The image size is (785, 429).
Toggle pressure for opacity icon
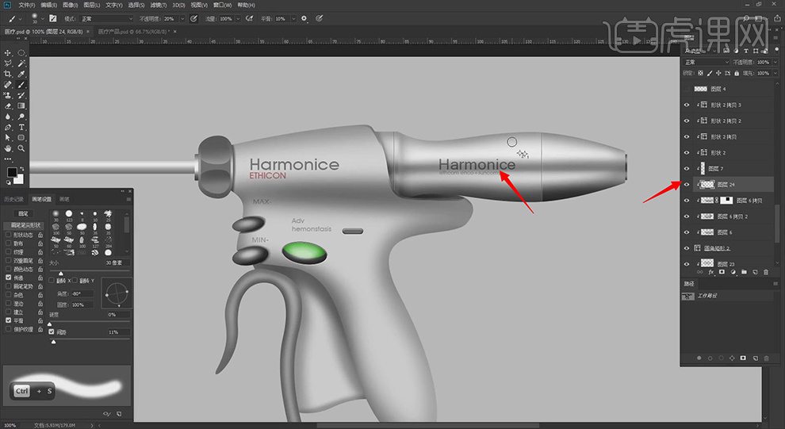pos(193,18)
